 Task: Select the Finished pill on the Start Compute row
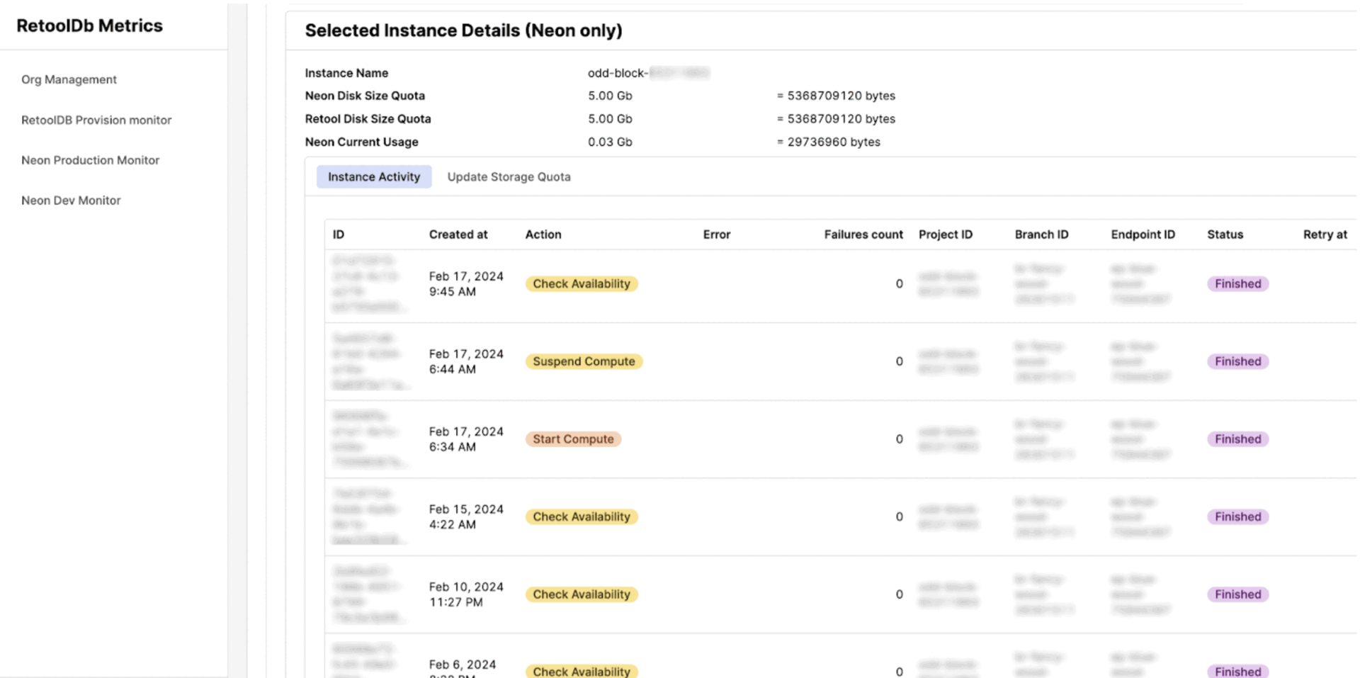coord(1237,439)
